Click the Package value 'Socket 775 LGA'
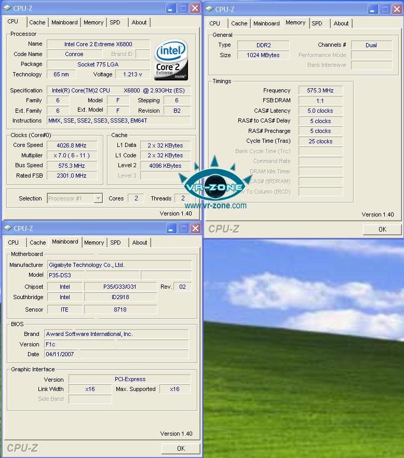This screenshot has height=458, width=404. 98,64
